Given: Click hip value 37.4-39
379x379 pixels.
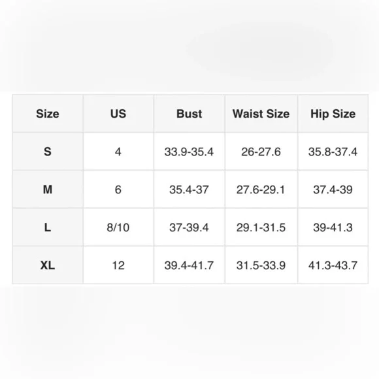Looking at the screenshot, I should pyautogui.click(x=333, y=189).
